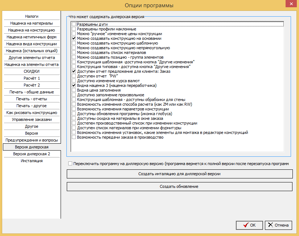Select the Инсталяция tab

(32, 161)
